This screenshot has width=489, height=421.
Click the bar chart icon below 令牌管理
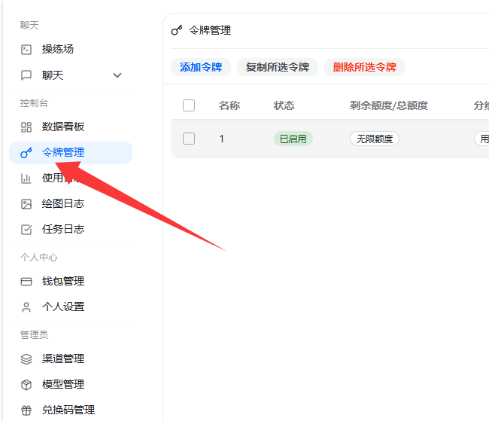tap(26, 178)
